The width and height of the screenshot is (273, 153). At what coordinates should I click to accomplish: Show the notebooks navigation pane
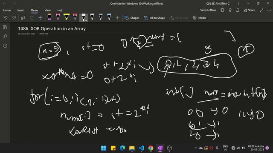tap(5, 27)
